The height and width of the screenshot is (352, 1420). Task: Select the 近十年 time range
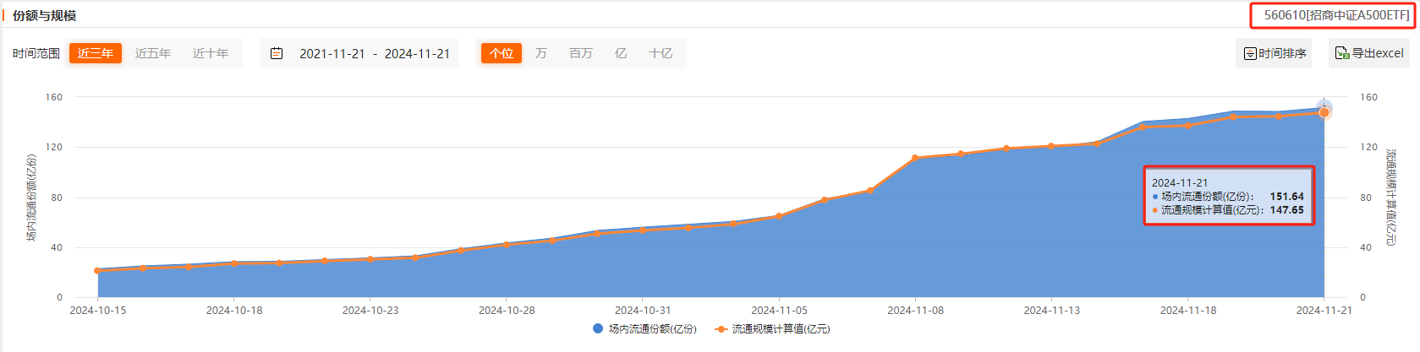211,53
